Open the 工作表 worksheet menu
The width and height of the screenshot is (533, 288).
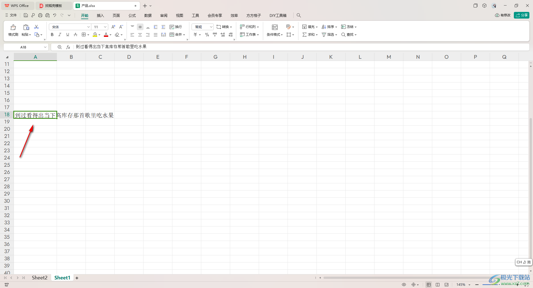pyautogui.click(x=249, y=35)
